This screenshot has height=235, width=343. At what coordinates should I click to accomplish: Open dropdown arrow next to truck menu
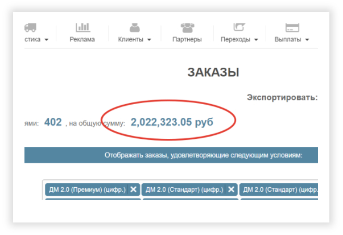[46, 40]
